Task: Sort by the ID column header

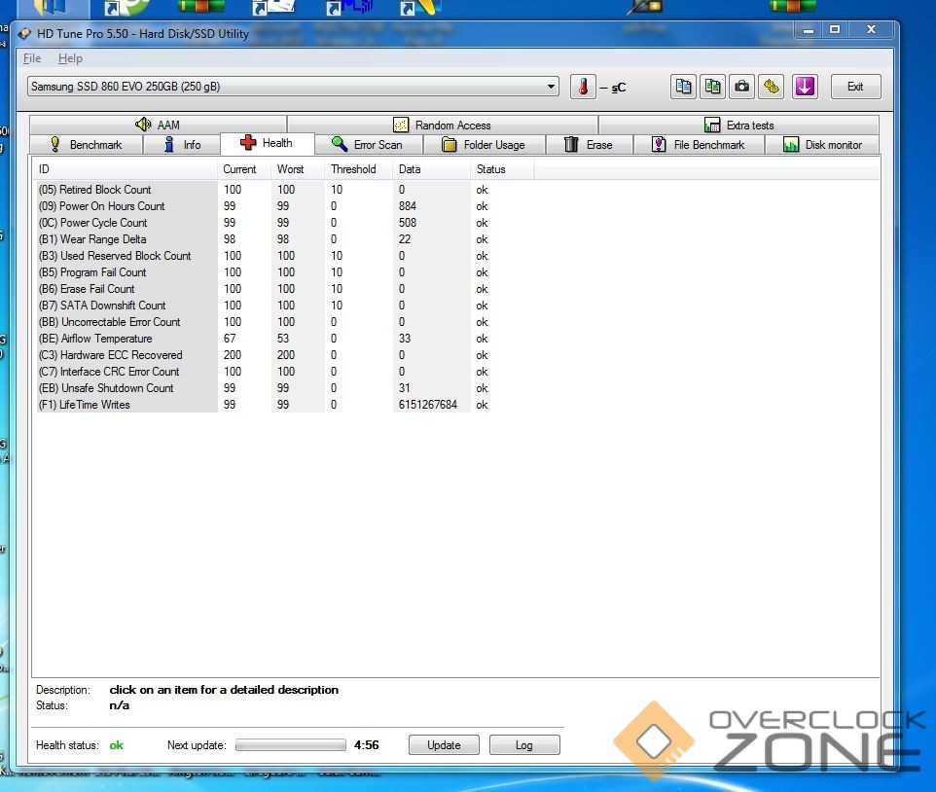Action: pyautogui.click(x=126, y=169)
